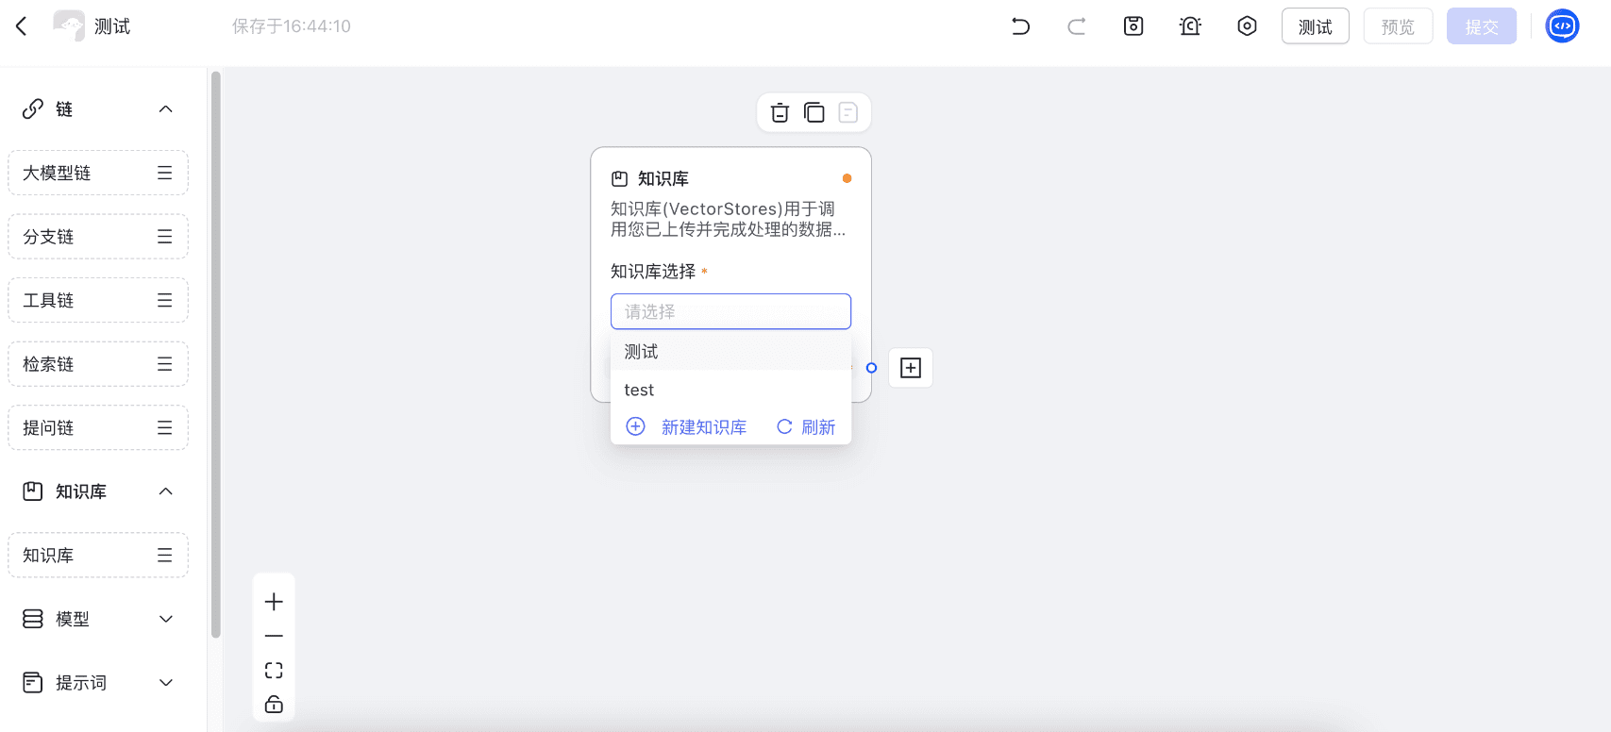Select the 大模型链 component
The image size is (1611, 732).
click(x=98, y=173)
